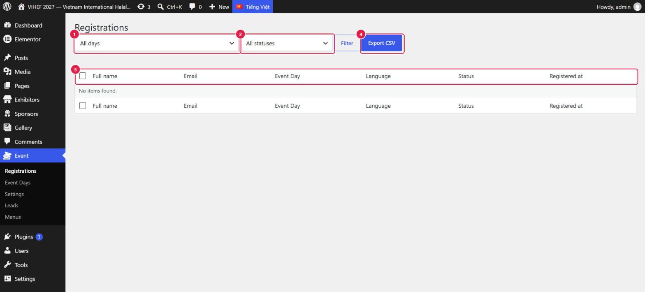This screenshot has height=292, width=645.
Task: Click the top Event Day column header
Action: point(287,76)
